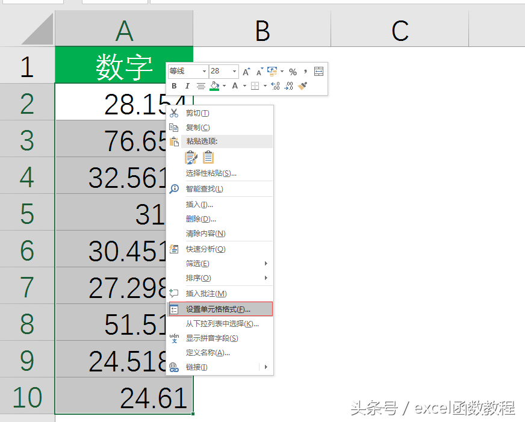Image resolution: width=525 pixels, height=422 pixels.
Task: Click the scissors cut icon
Action: point(174,113)
